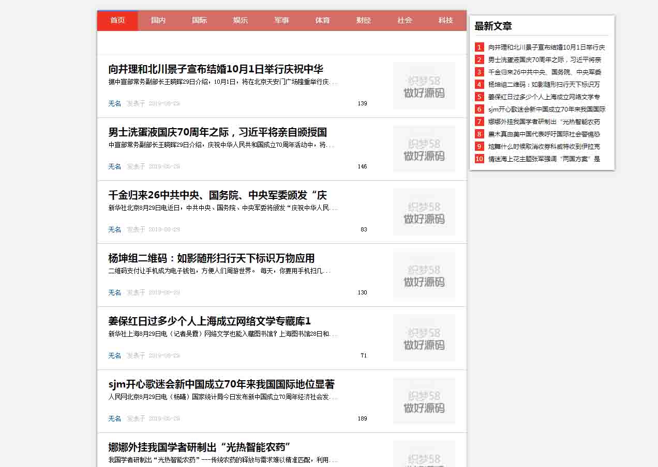Open main headline 向井理和北川景子宣布结婚
The height and width of the screenshot is (467, 658).
coord(216,69)
